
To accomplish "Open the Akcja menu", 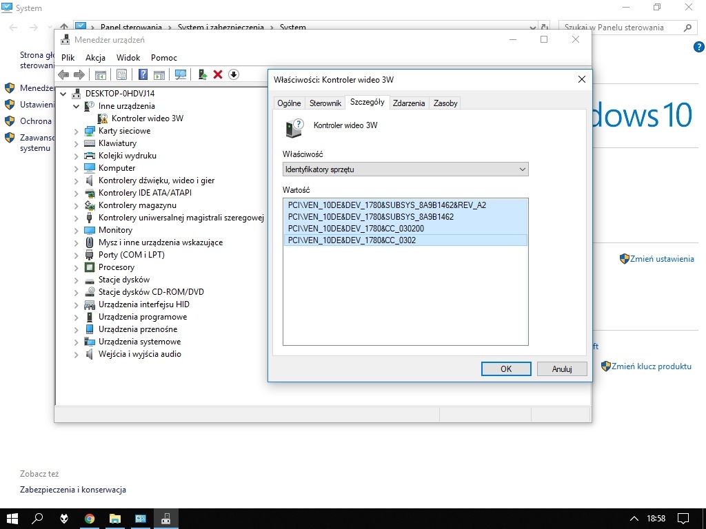I will (x=95, y=58).
